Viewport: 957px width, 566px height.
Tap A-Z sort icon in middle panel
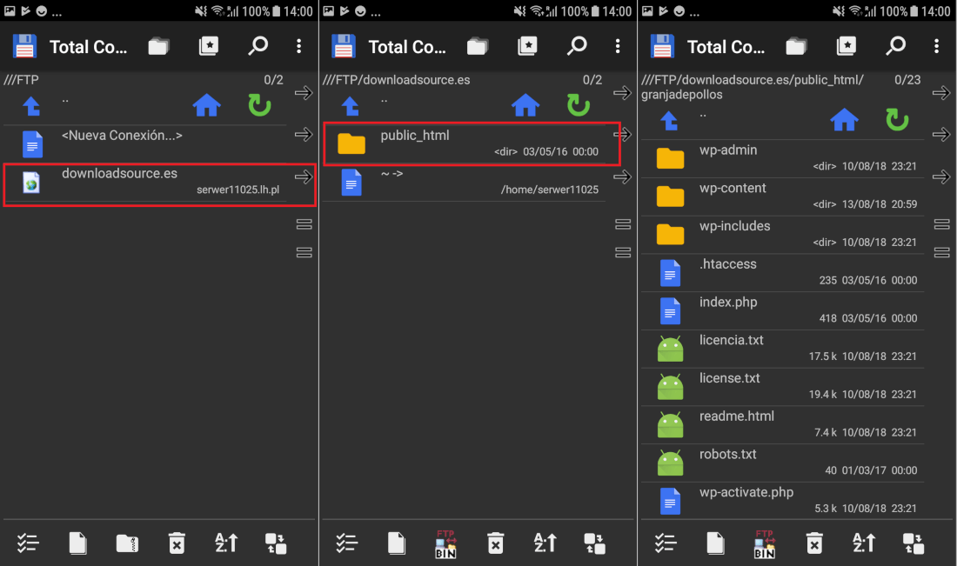(545, 543)
